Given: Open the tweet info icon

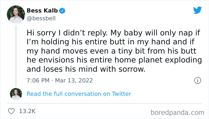Looking at the screenshot, I should 197,80.
